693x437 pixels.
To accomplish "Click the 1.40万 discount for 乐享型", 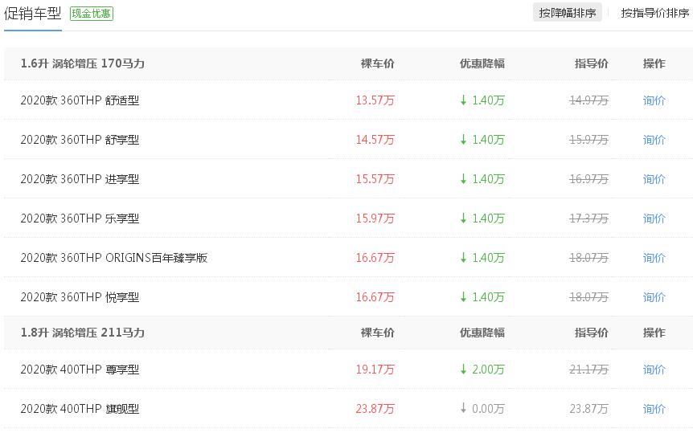I will click(488, 218).
